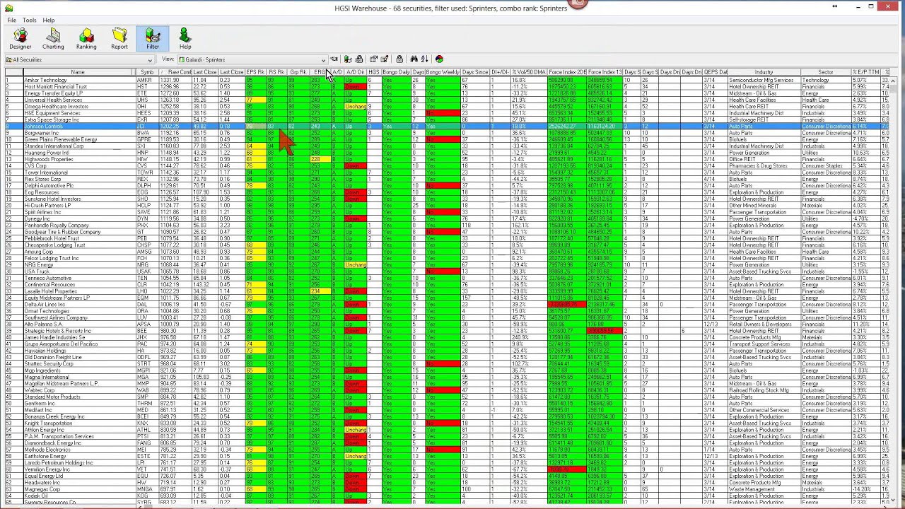Select the Amkor Technology row
Viewport: 905px width, 509px height.
point(447,80)
